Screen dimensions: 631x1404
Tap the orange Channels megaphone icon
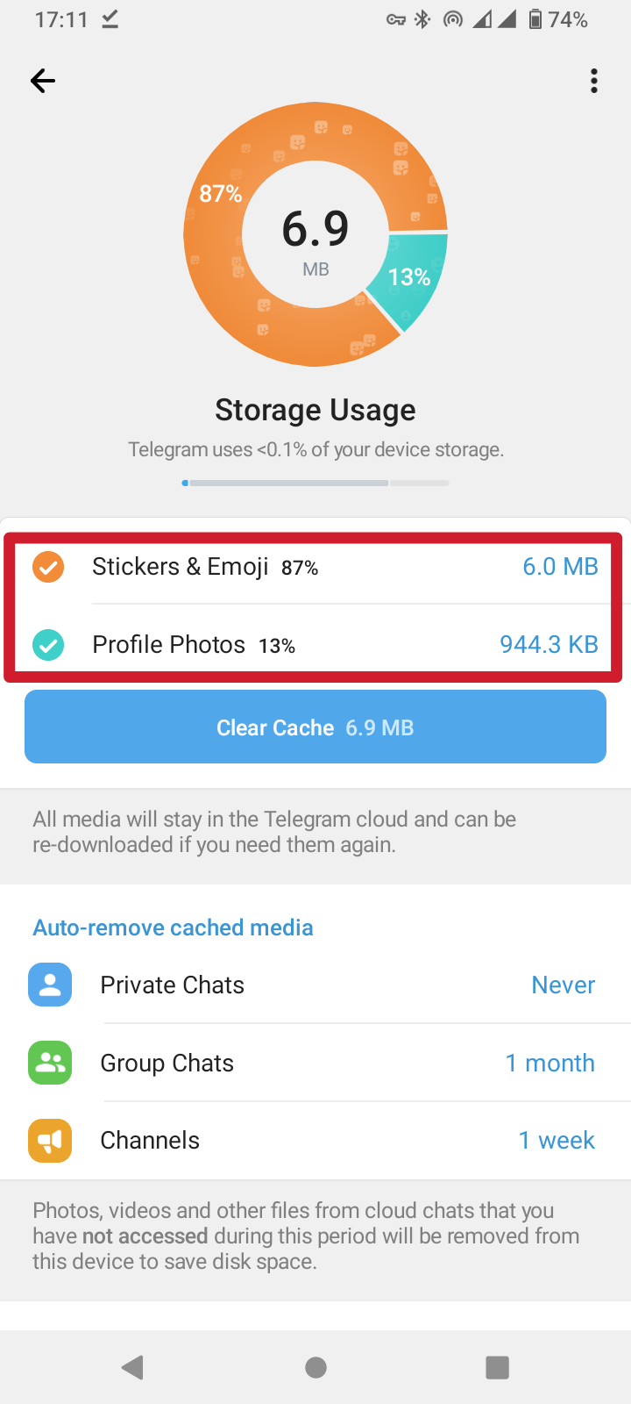tap(50, 1140)
